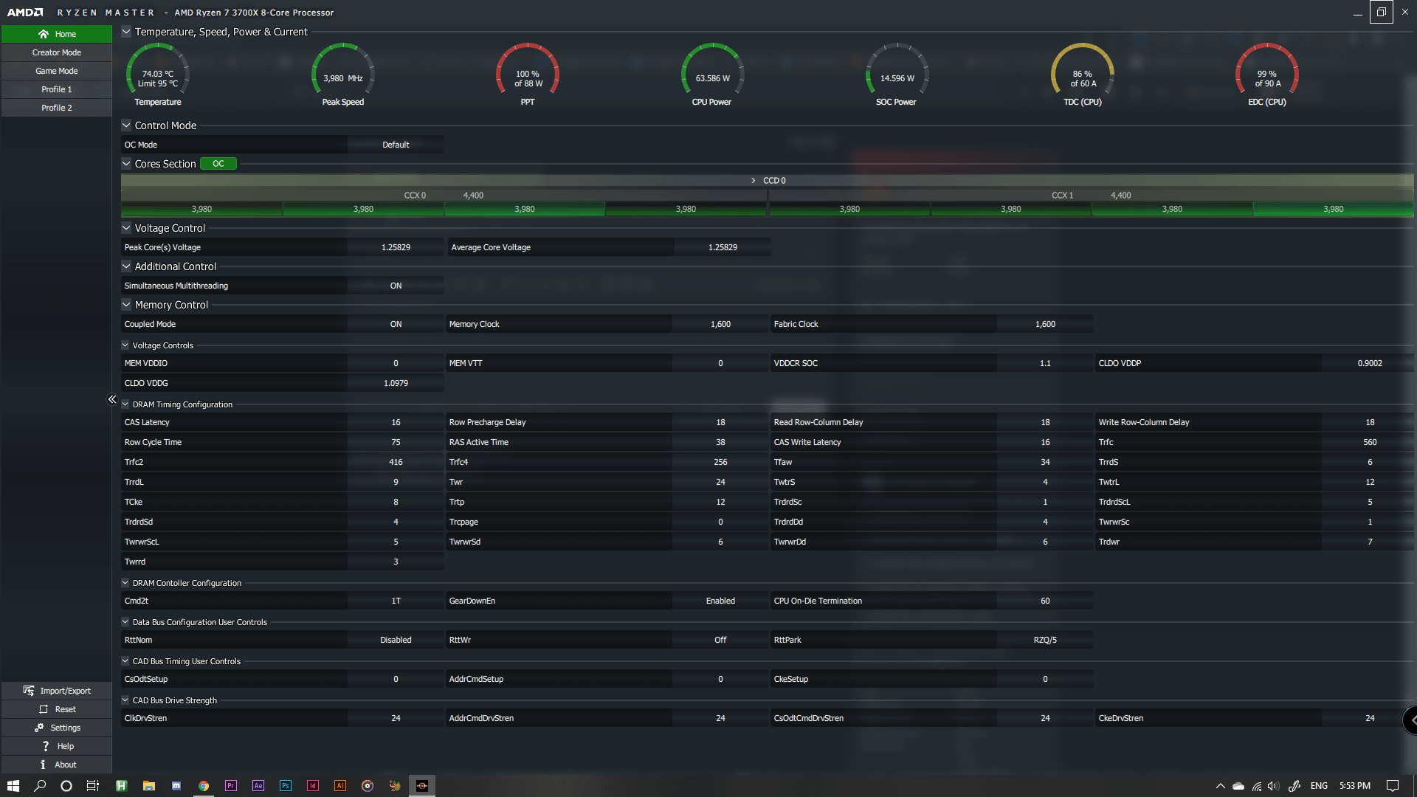Open Profile 2
This screenshot has width=1417, height=797.
click(x=57, y=108)
